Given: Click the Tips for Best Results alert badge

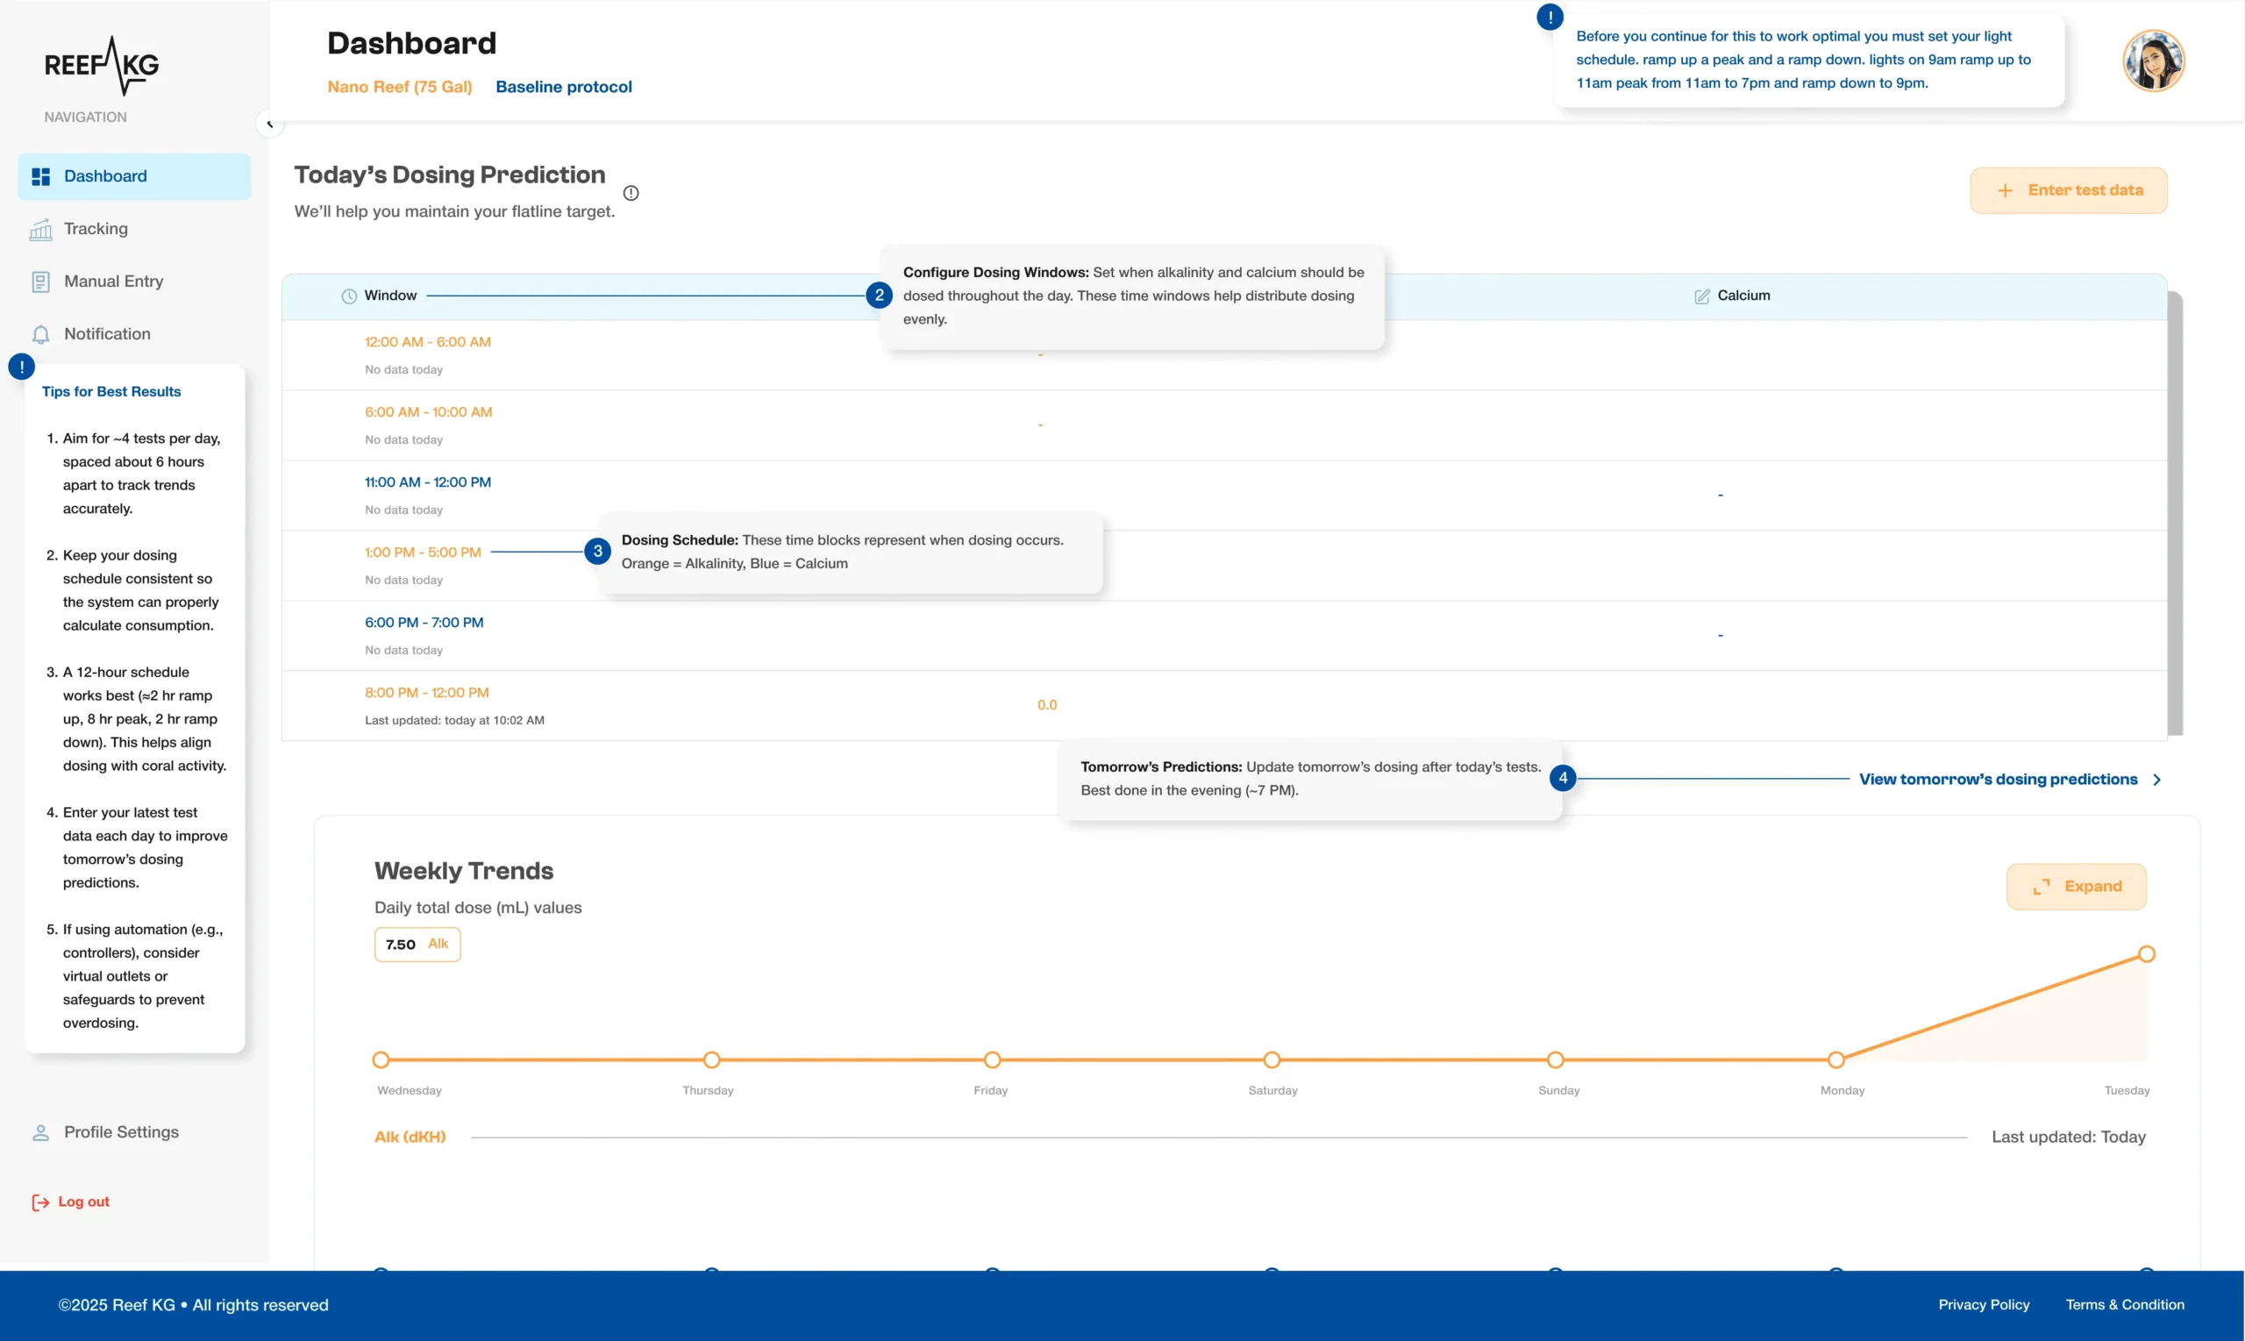Looking at the screenshot, I should pos(21,367).
